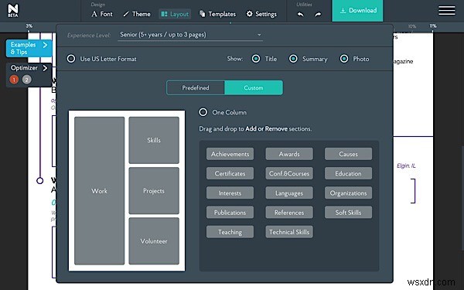Click the Certificates section chip

coord(230,173)
